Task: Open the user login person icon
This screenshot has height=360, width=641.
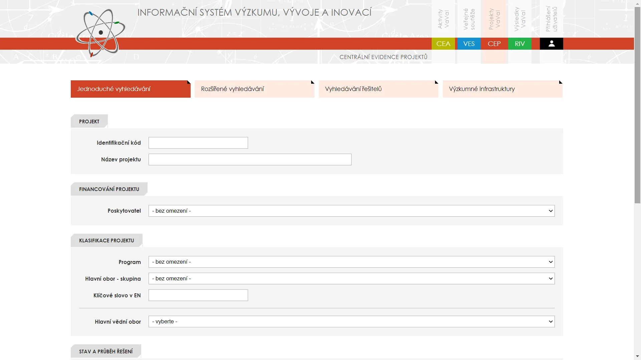Action: click(551, 44)
